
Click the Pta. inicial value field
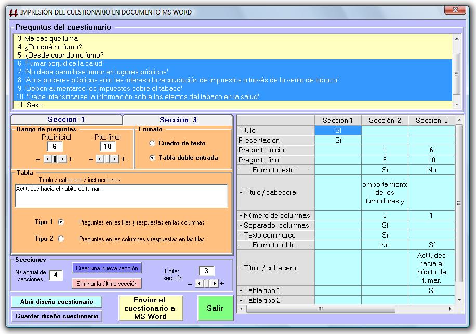coord(55,146)
